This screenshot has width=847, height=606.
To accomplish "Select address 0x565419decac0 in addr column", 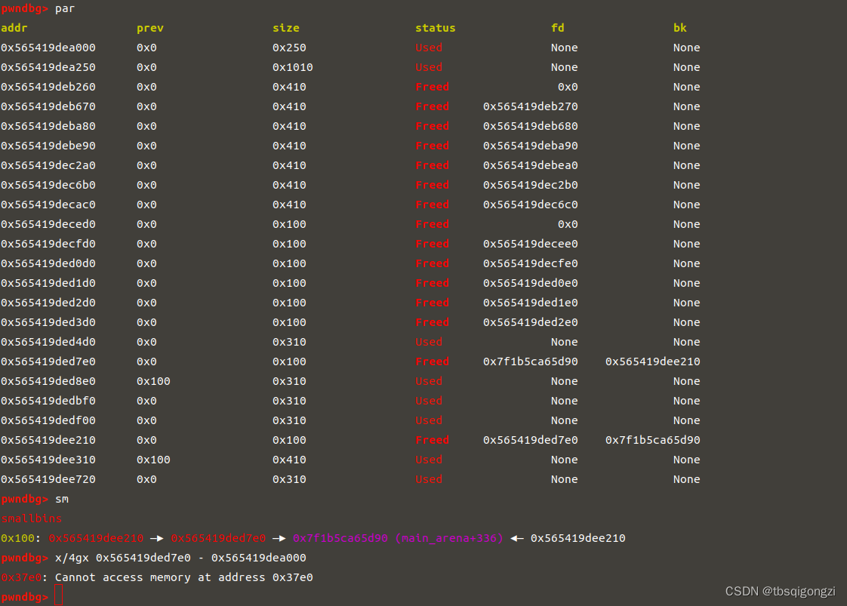I will (48, 205).
